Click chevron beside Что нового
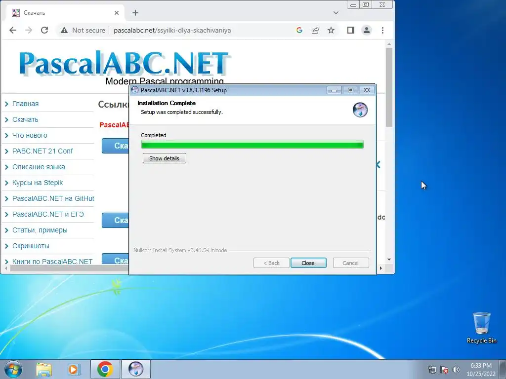Screen dimensions: 506x379 (x=6, y=135)
